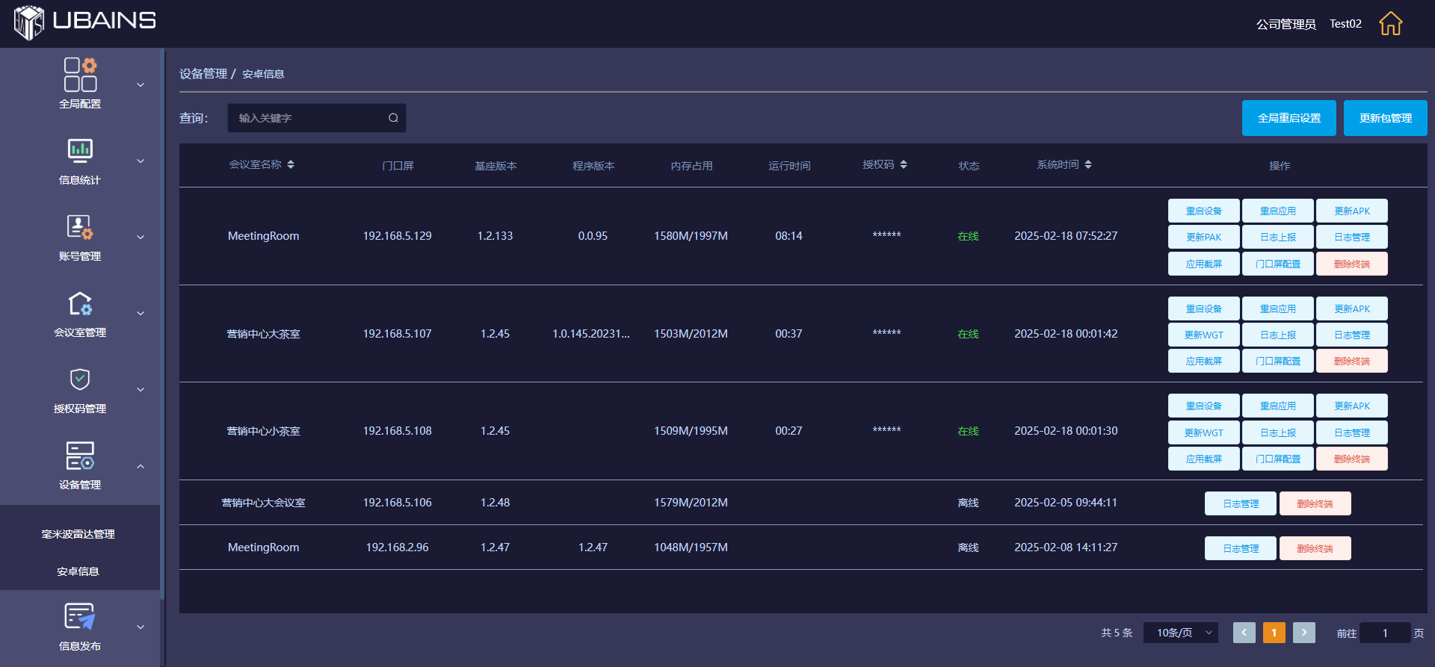Click 删除终端 for 192.168.2.96 row
Image resolution: width=1435 pixels, height=667 pixels.
point(1315,548)
